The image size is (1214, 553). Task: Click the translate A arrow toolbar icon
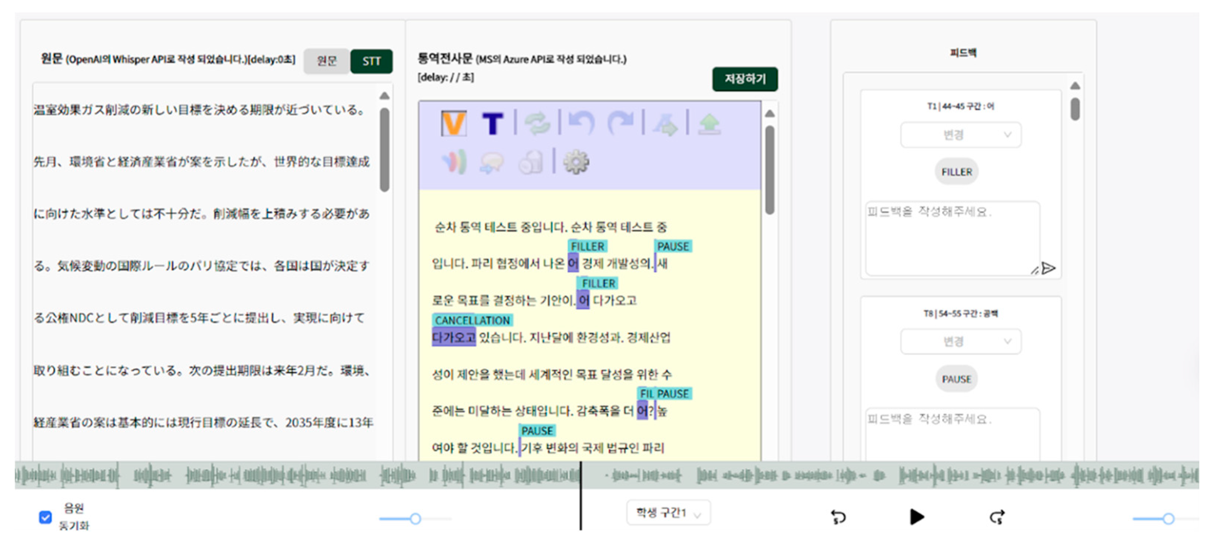click(x=665, y=125)
